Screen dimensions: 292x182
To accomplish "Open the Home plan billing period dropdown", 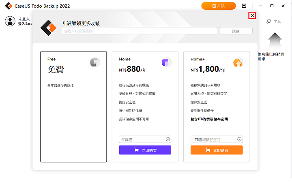I will (145, 139).
